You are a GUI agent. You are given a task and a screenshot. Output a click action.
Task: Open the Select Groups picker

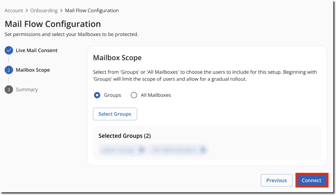(115, 114)
